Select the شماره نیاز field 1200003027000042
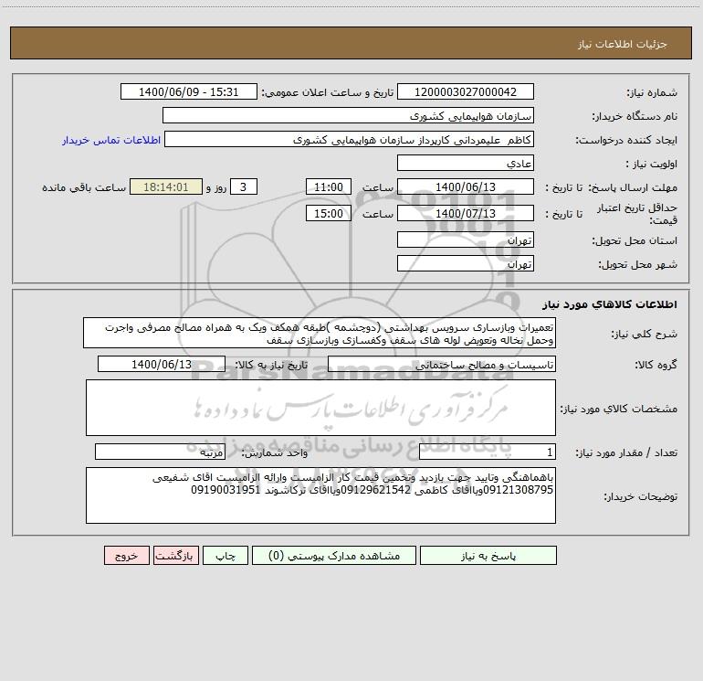Viewport: 703px width, 681px height. [x=466, y=91]
